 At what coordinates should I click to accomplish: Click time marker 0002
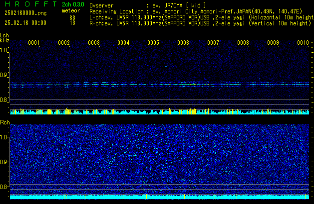64,43
